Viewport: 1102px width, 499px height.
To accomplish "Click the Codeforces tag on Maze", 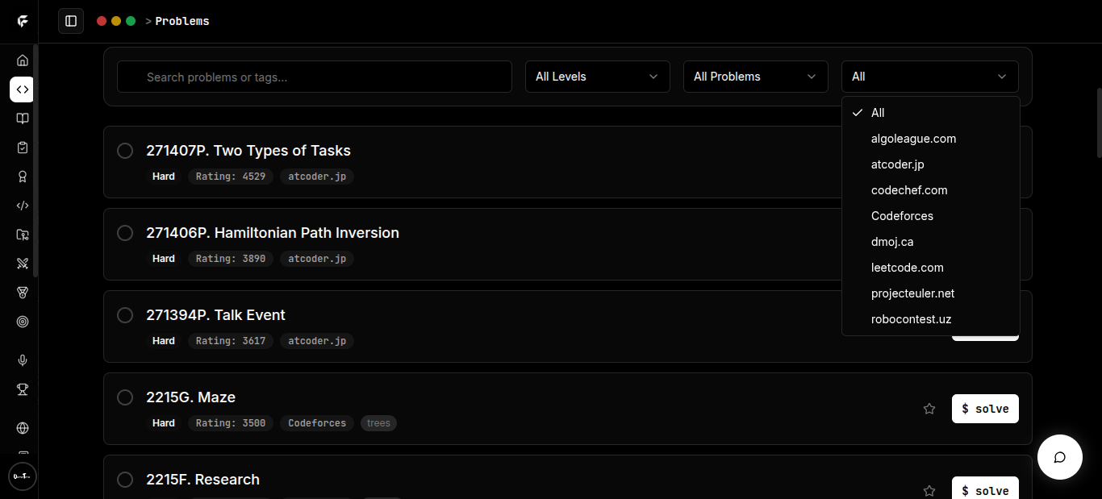I will click(317, 423).
